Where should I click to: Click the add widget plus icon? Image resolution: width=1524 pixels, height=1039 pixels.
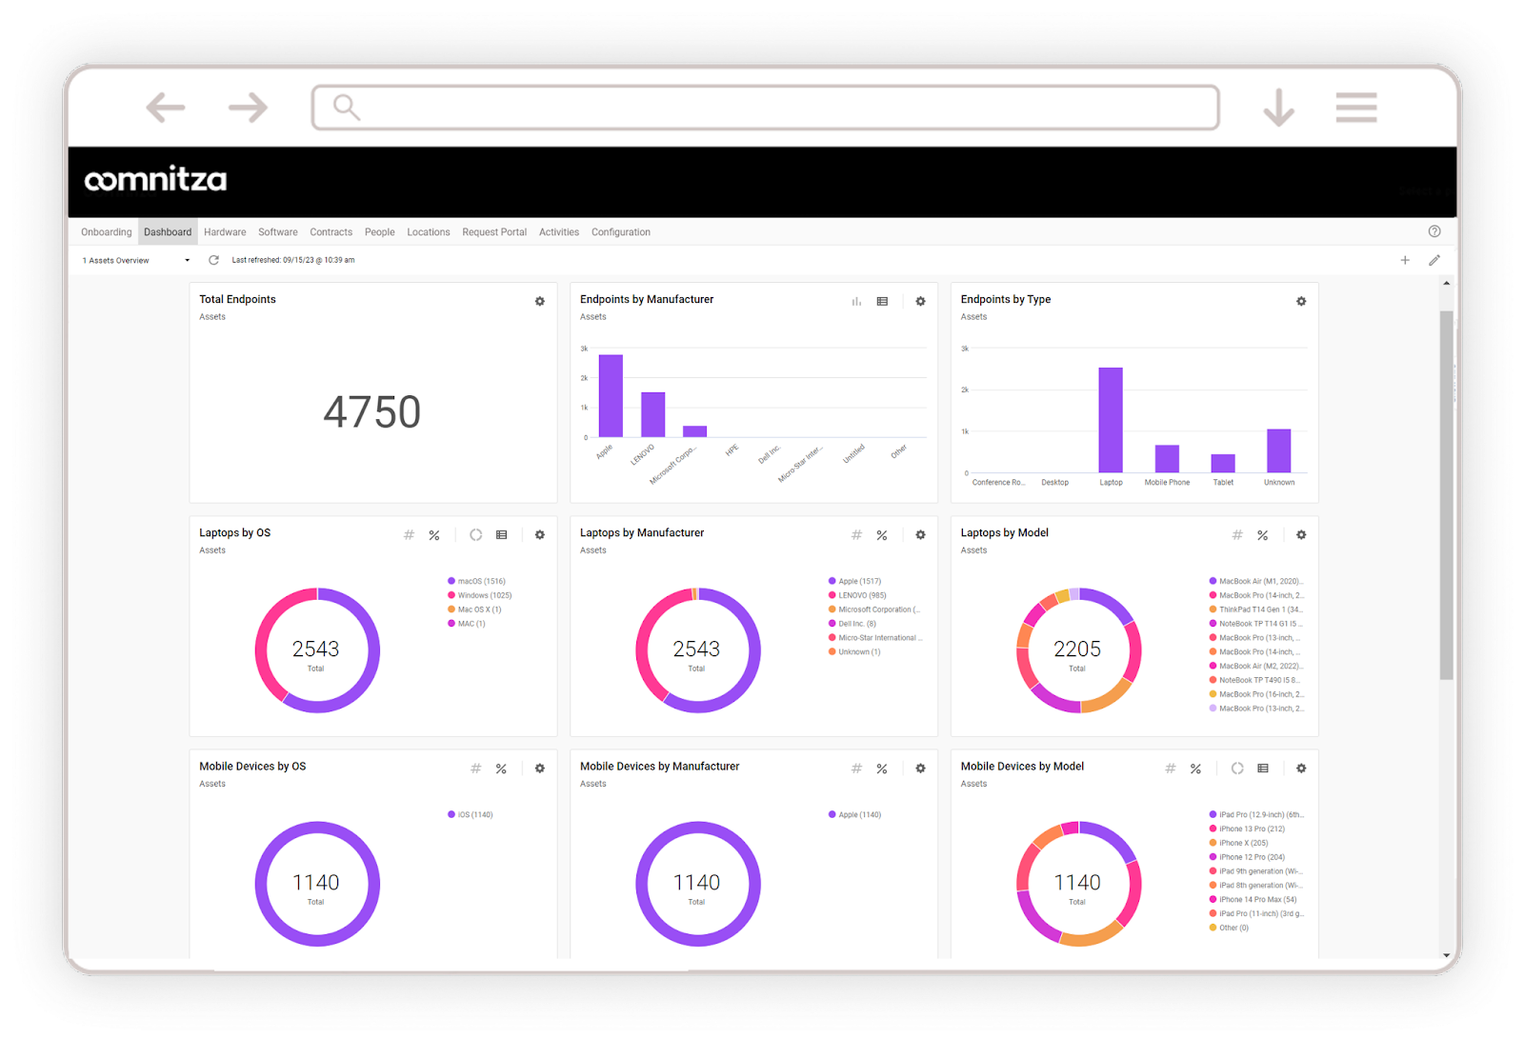(x=1405, y=260)
